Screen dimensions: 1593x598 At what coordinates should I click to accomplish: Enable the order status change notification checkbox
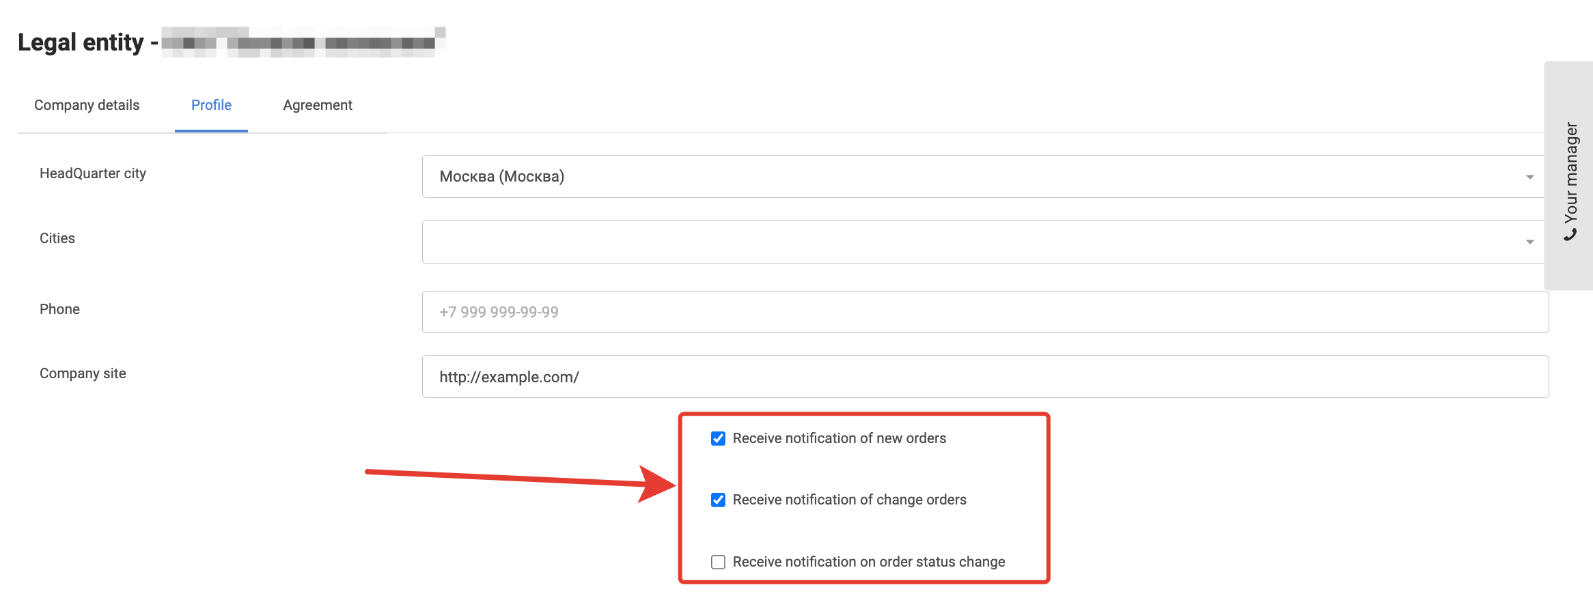pyautogui.click(x=718, y=562)
